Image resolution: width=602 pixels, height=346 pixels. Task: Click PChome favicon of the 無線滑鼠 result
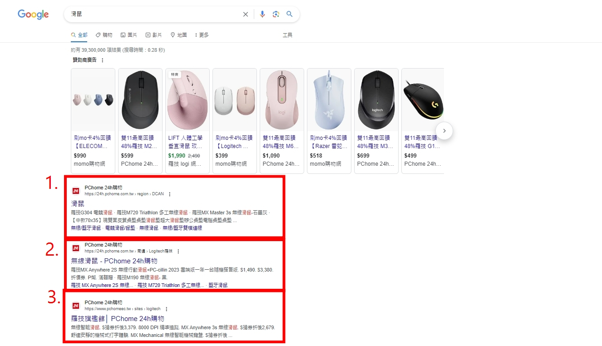(76, 248)
